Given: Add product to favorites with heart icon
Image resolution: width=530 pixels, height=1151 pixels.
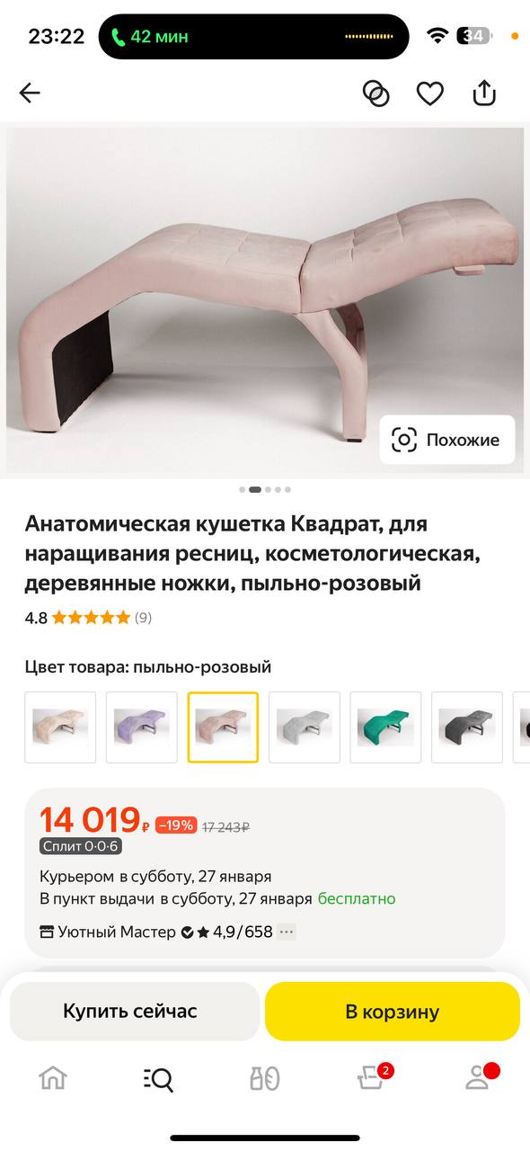Looking at the screenshot, I should (429, 93).
